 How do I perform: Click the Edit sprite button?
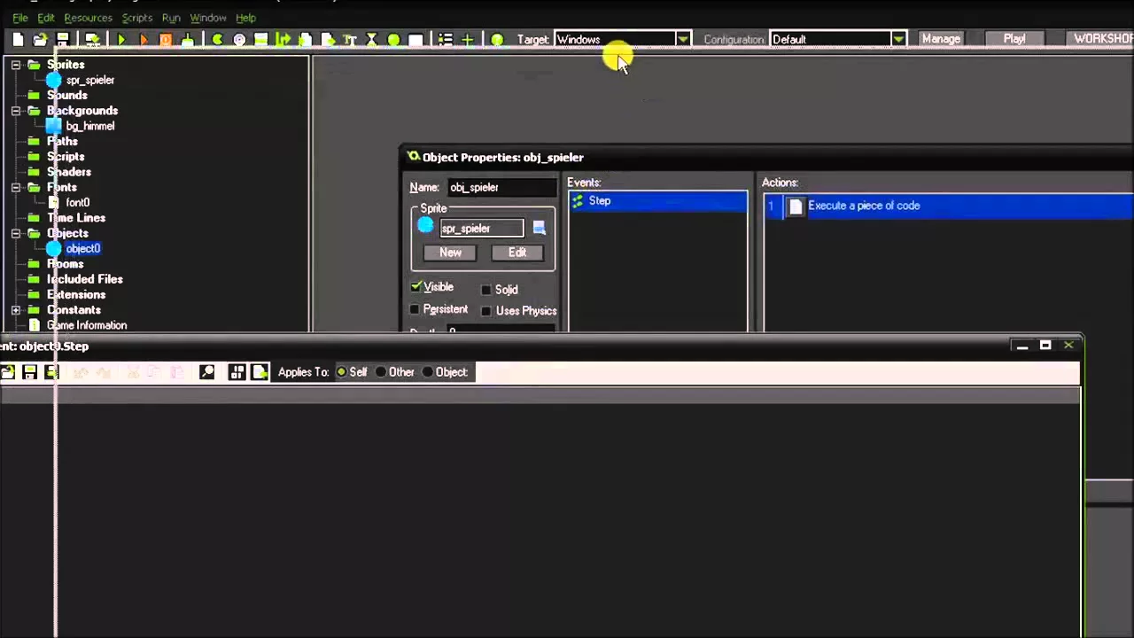(x=517, y=253)
